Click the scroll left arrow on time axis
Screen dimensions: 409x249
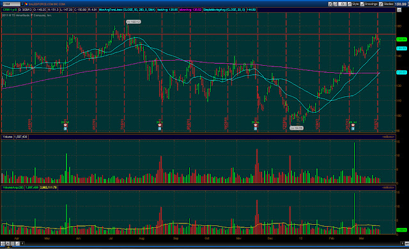coord(22,243)
